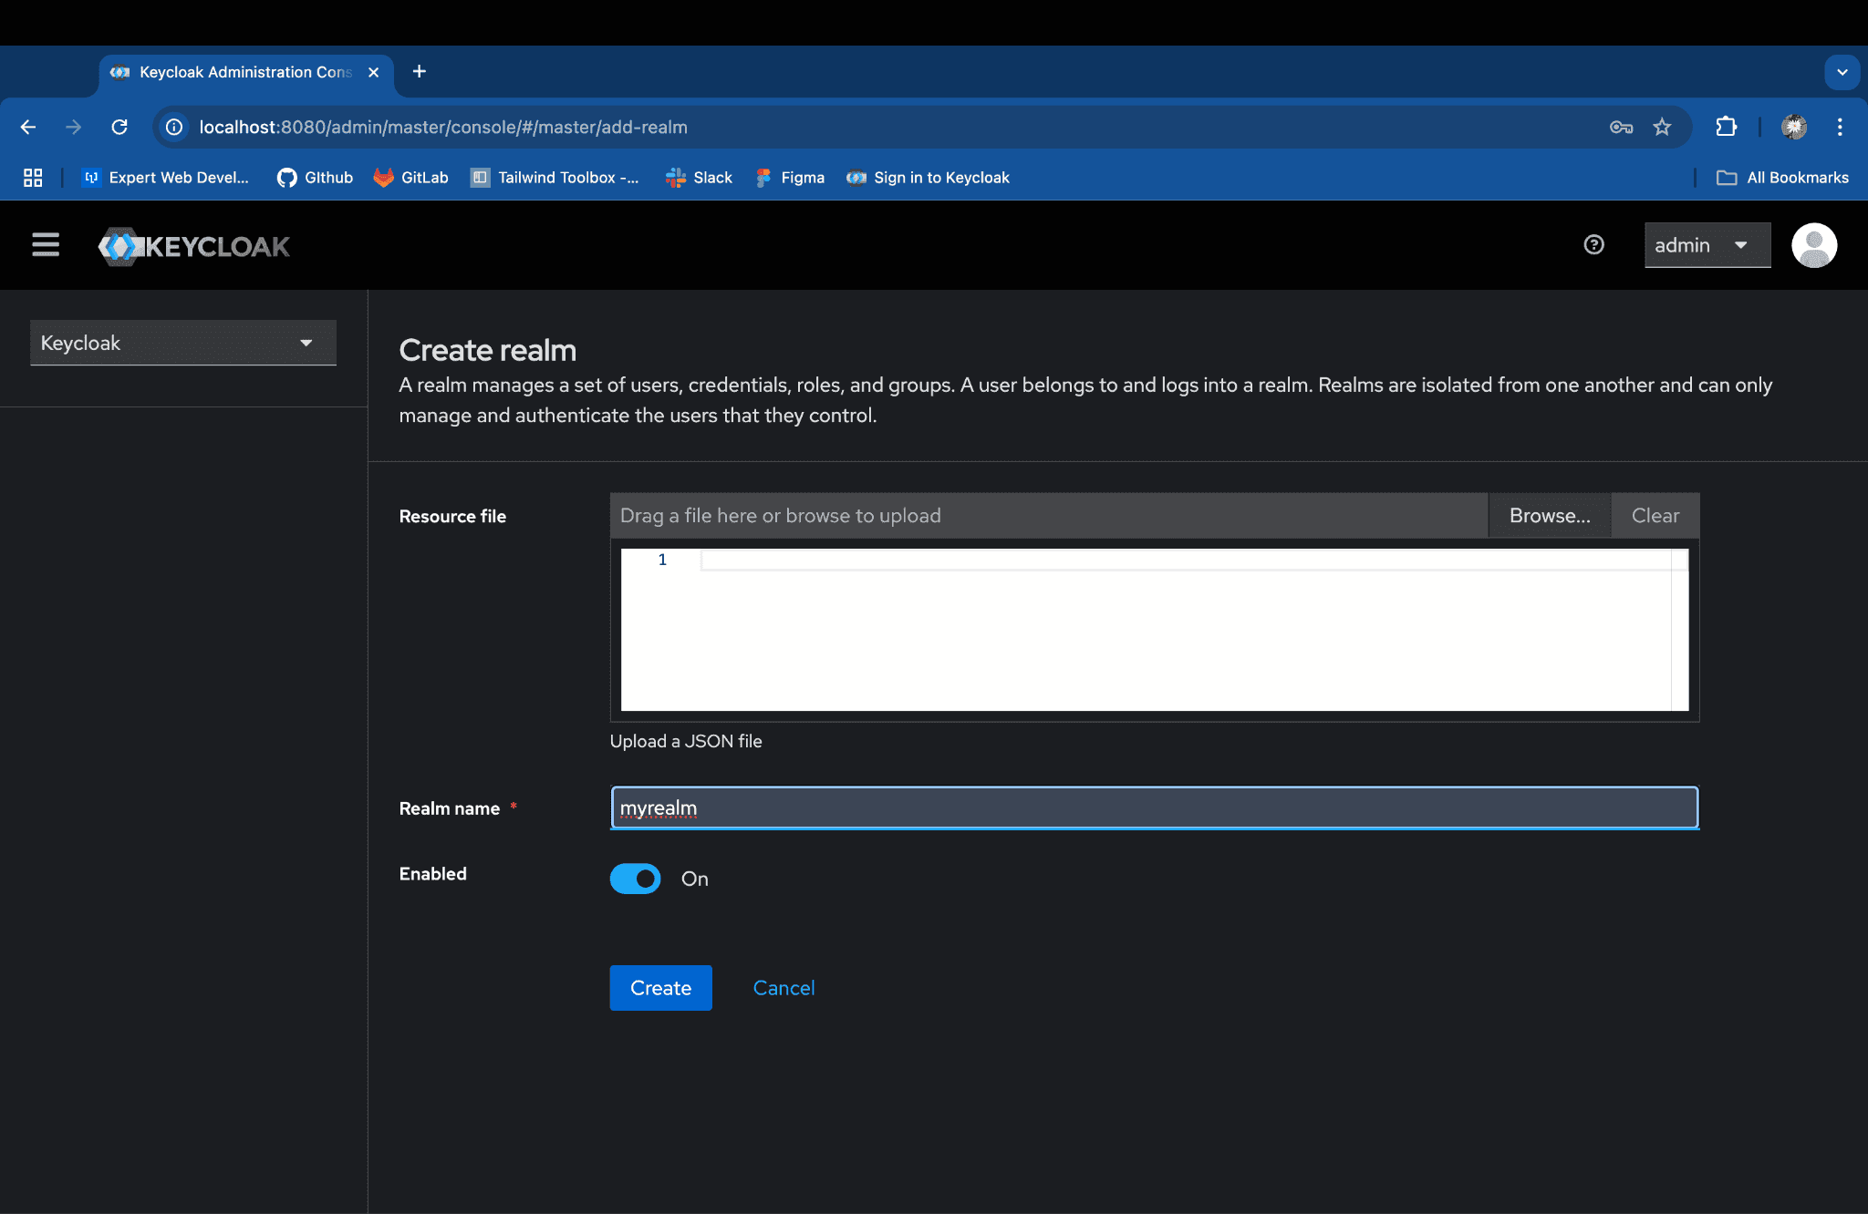Bookmark page with star icon
The height and width of the screenshot is (1214, 1868).
pos(1662,127)
